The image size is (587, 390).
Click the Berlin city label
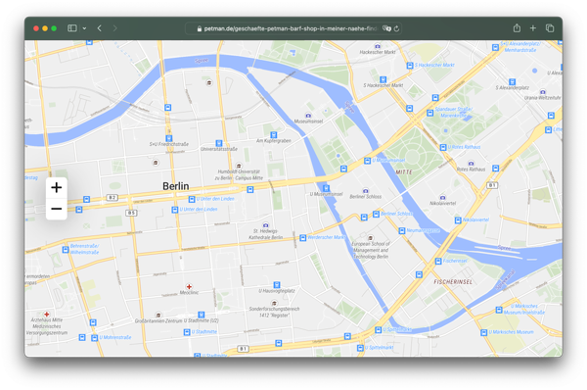pyautogui.click(x=175, y=186)
